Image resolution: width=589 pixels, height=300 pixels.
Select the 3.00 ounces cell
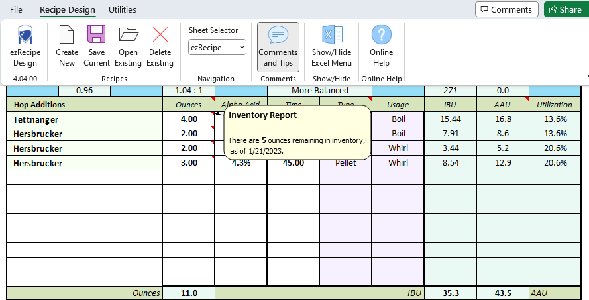[x=189, y=163]
